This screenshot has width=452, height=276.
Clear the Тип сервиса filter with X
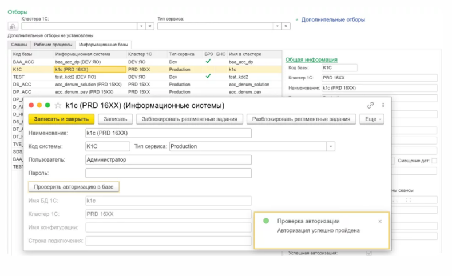pyautogui.click(x=286, y=26)
